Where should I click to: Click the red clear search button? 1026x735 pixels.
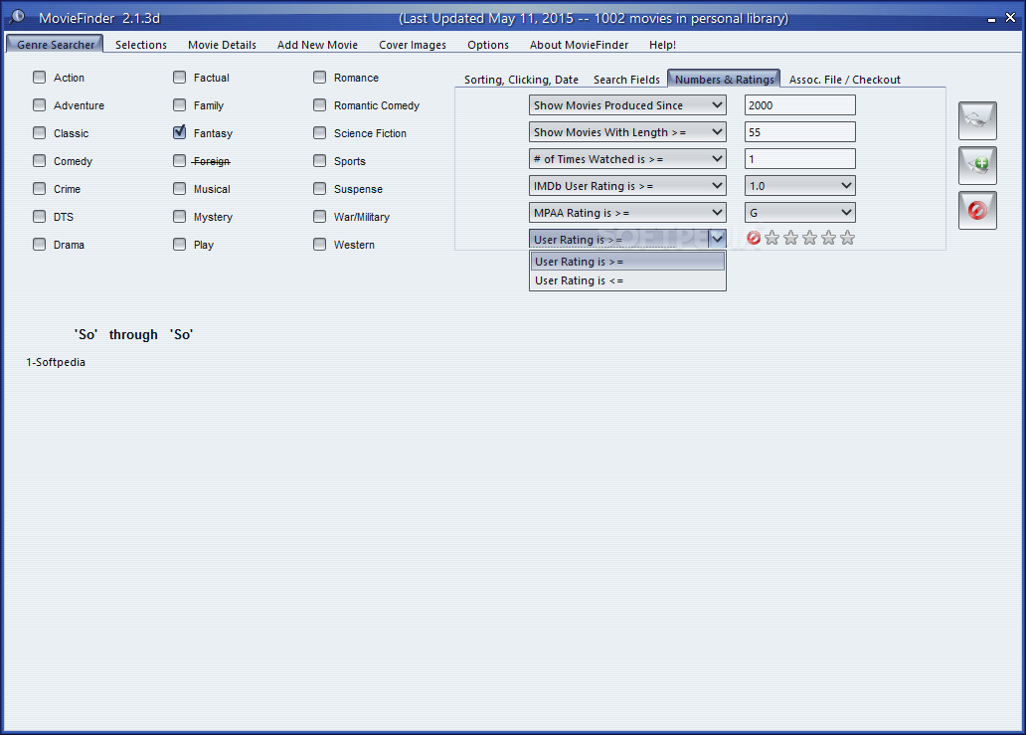(977, 210)
